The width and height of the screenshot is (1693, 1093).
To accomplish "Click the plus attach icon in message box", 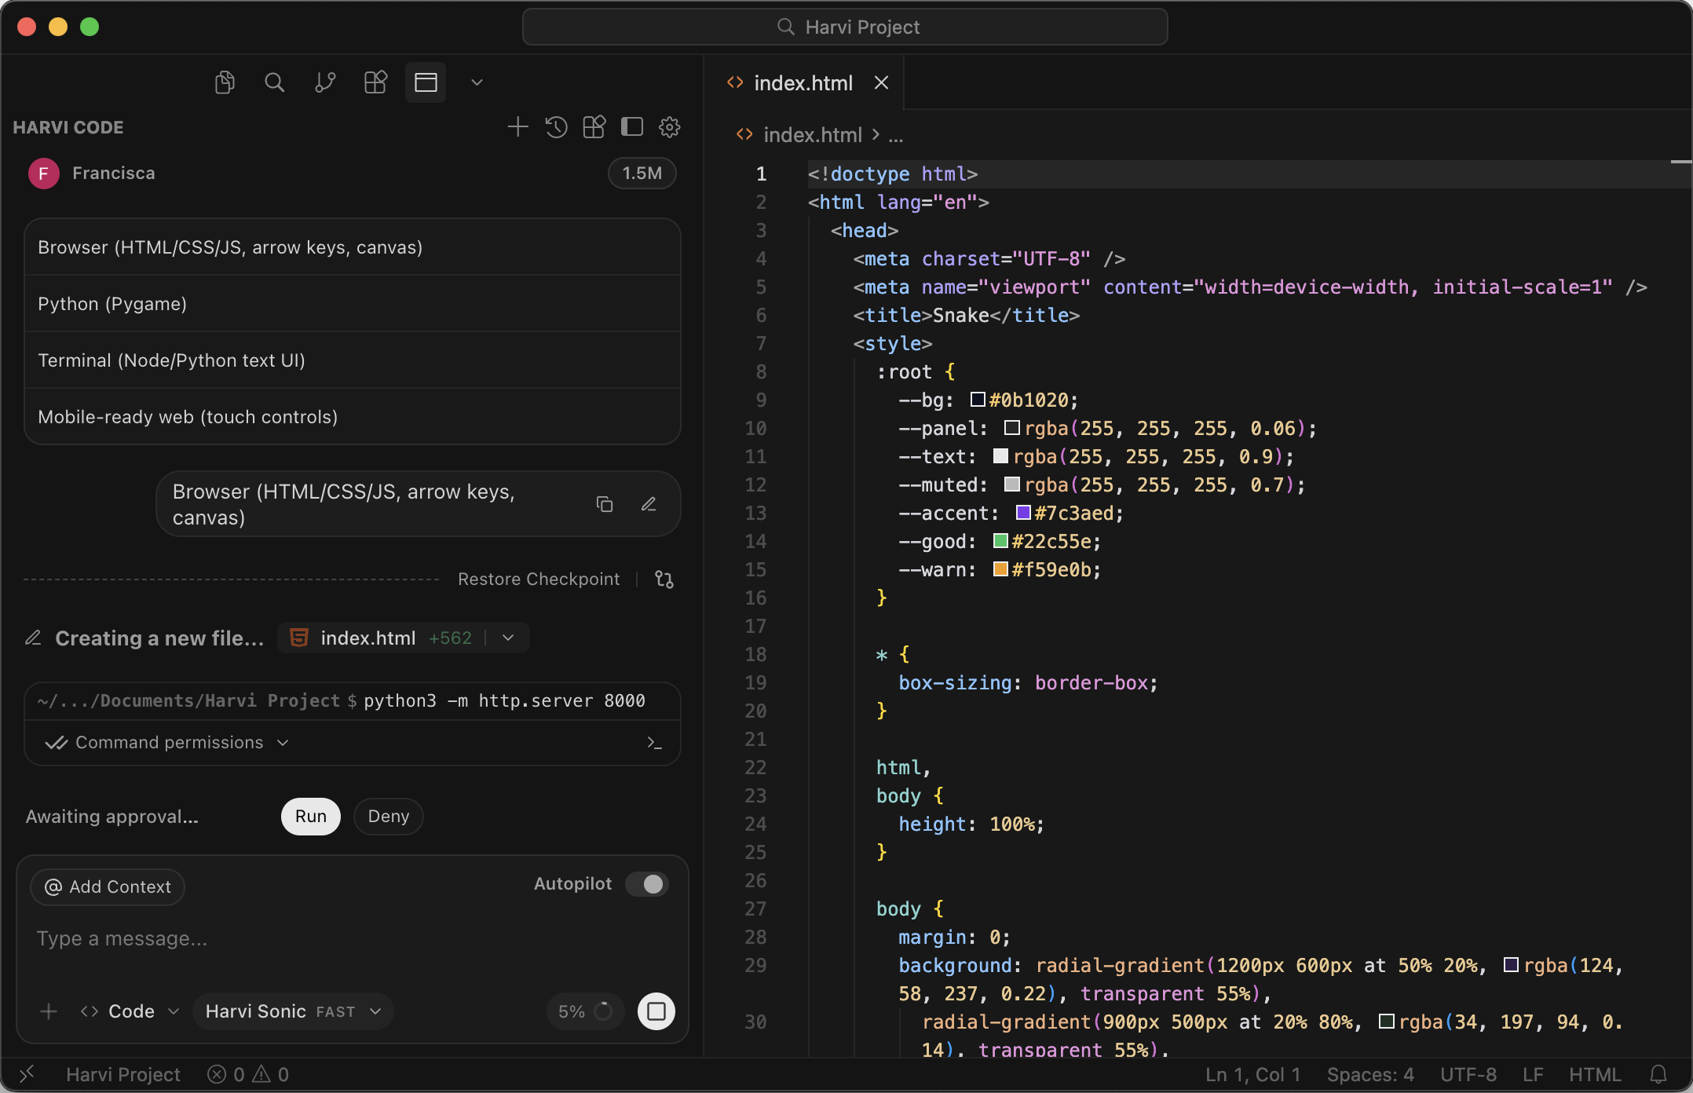I will coord(49,1011).
